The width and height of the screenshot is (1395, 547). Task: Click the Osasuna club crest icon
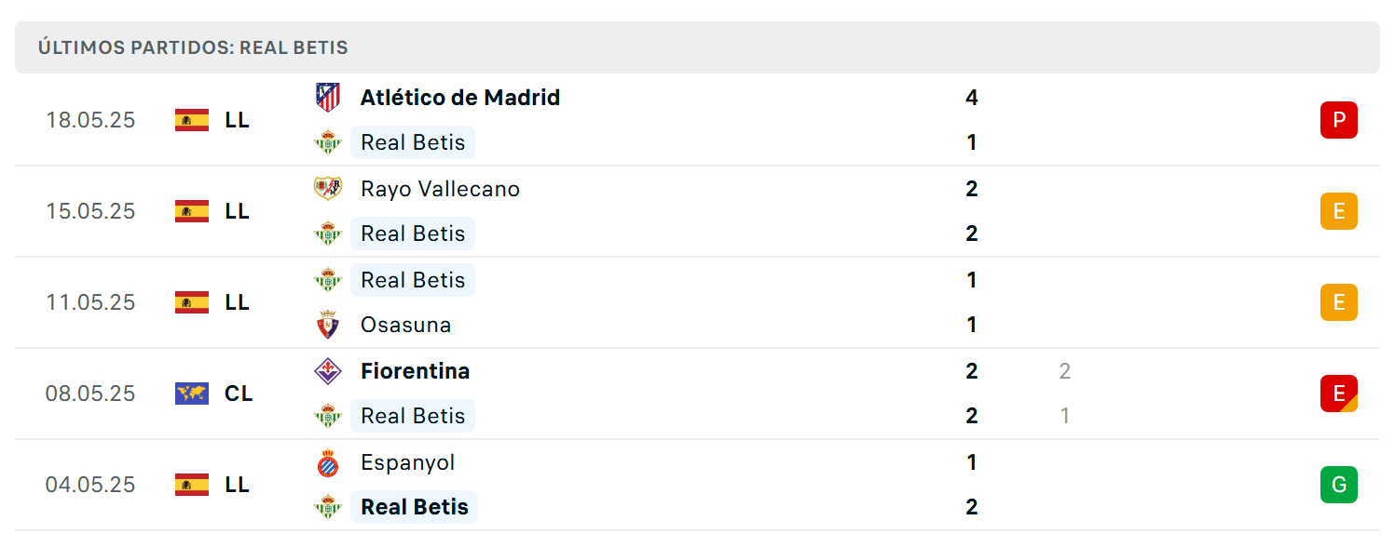(327, 325)
